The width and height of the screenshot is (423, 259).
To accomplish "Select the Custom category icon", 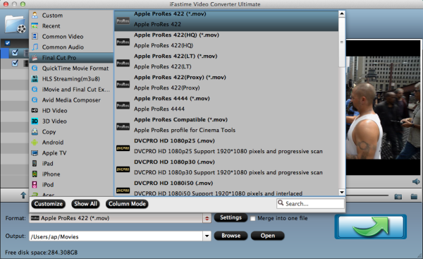I will tap(35, 15).
